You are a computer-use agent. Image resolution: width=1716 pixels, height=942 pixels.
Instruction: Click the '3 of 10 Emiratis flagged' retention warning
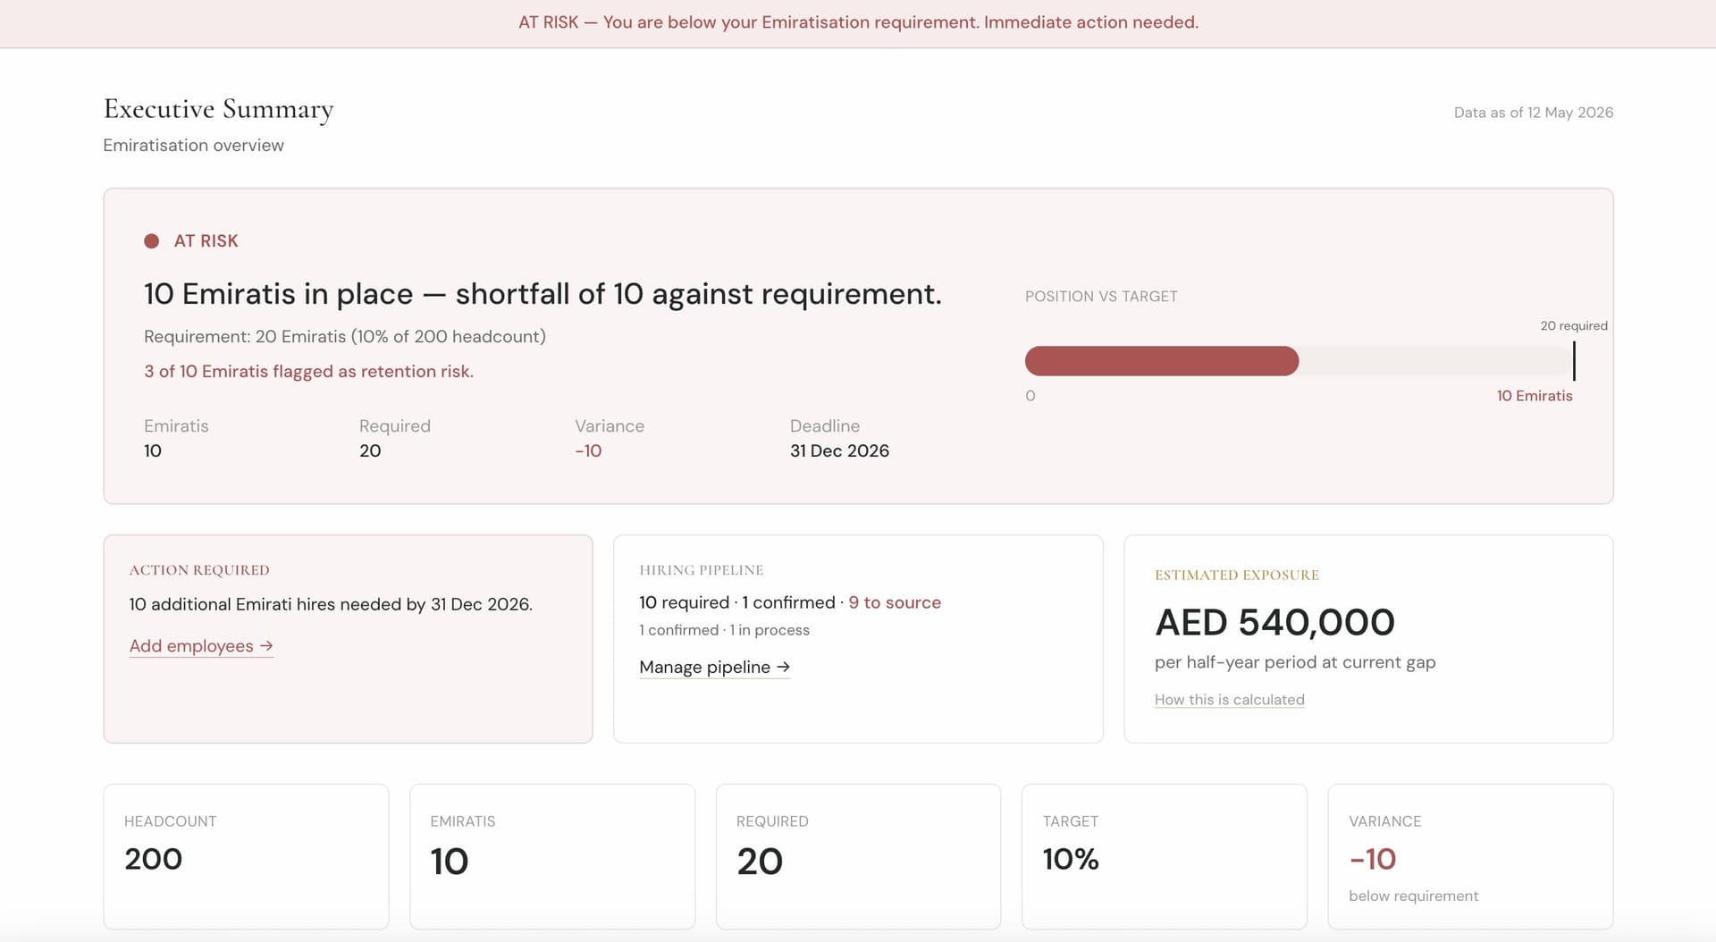coord(308,372)
